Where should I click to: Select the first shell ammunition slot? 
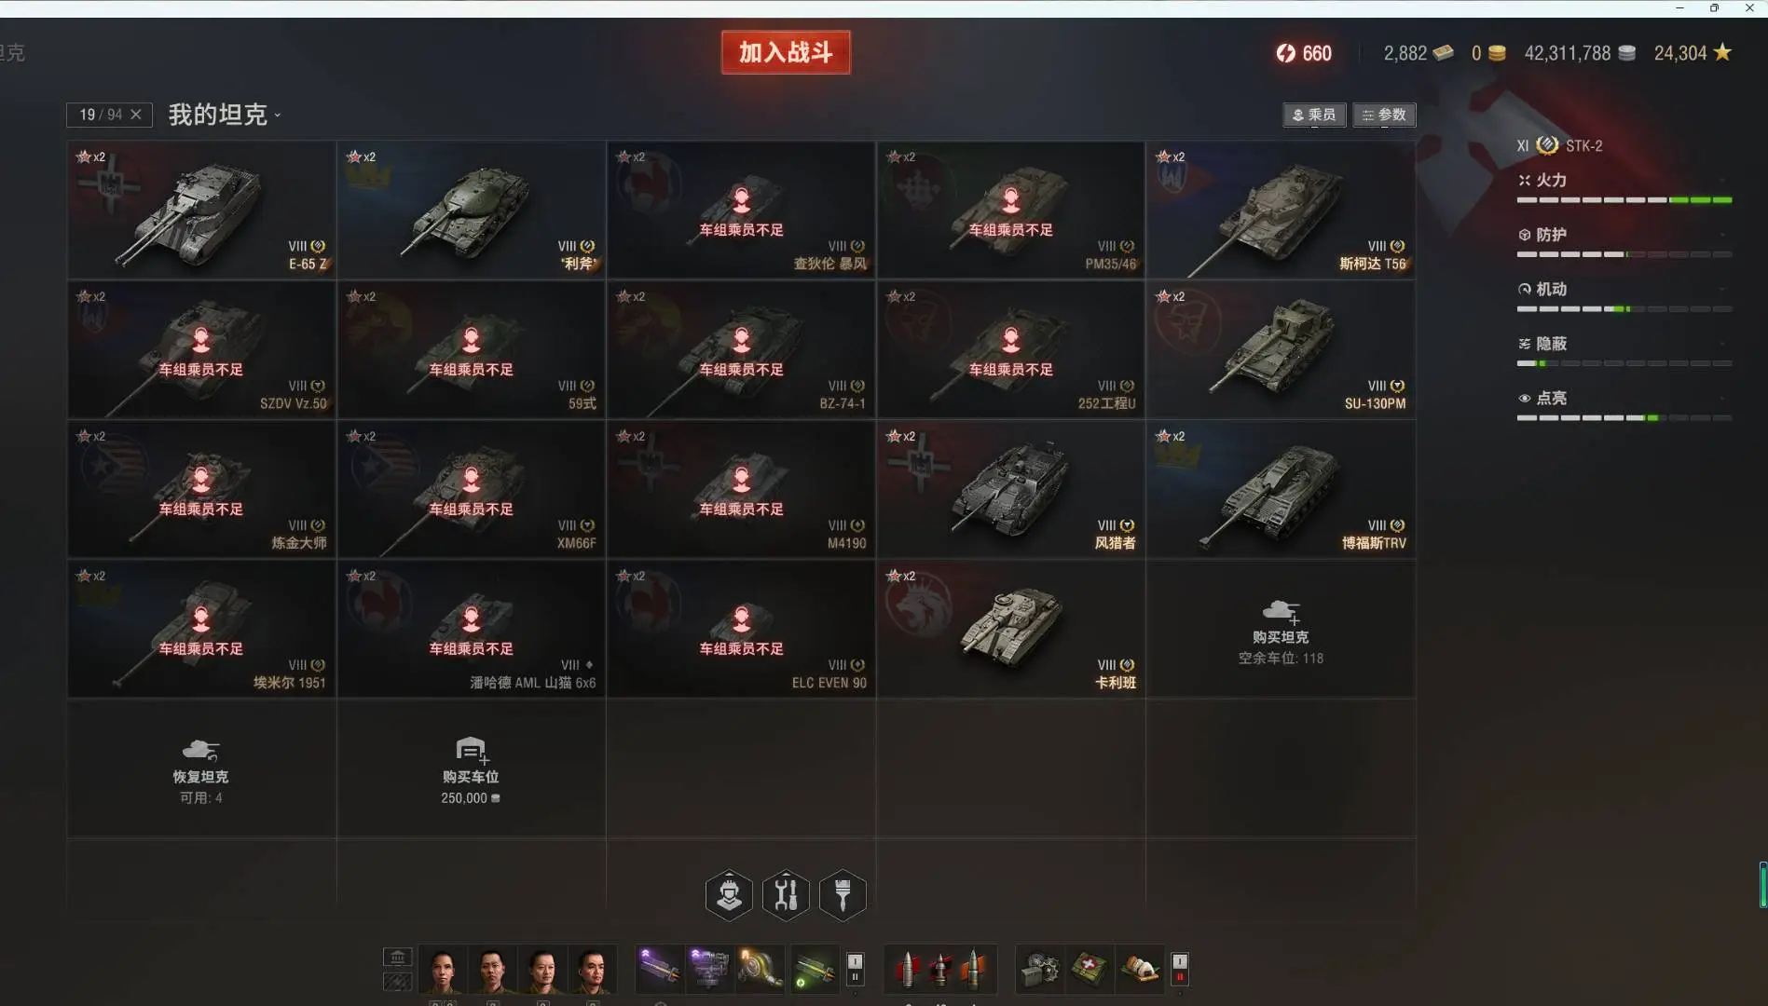[907, 969]
